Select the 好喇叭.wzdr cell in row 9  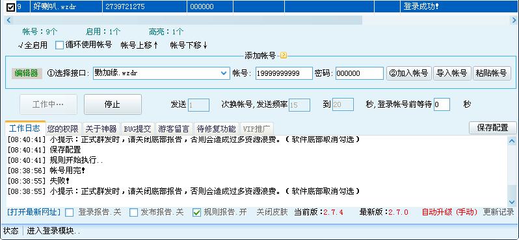click(x=66, y=6)
